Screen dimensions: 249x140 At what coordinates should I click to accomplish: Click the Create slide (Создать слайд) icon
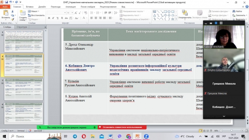[23, 13]
